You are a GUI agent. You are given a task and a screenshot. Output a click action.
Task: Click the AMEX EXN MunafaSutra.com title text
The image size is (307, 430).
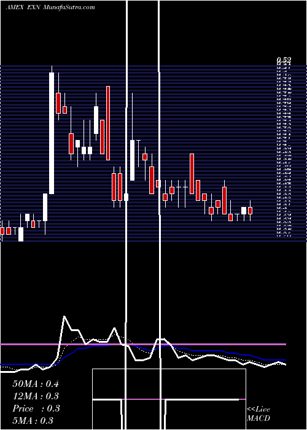click(50, 7)
